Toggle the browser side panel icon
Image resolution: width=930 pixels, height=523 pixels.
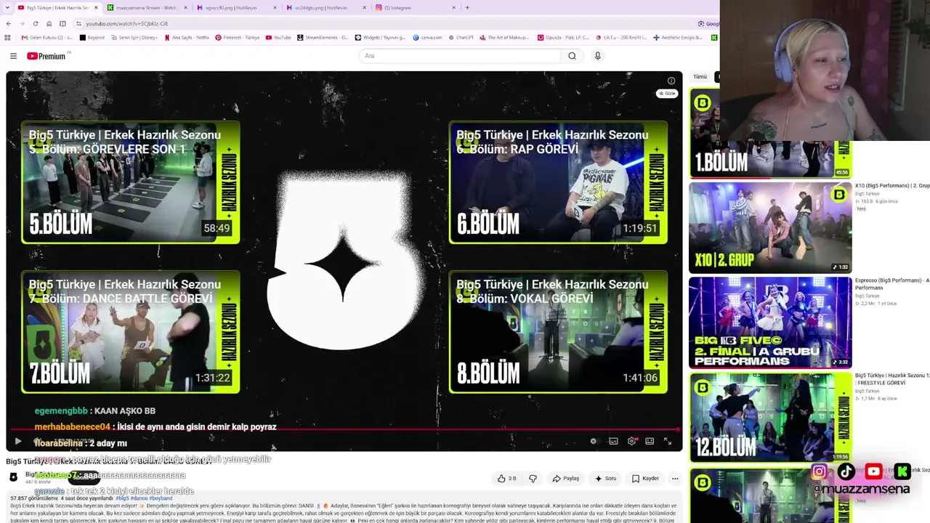click(62, 23)
